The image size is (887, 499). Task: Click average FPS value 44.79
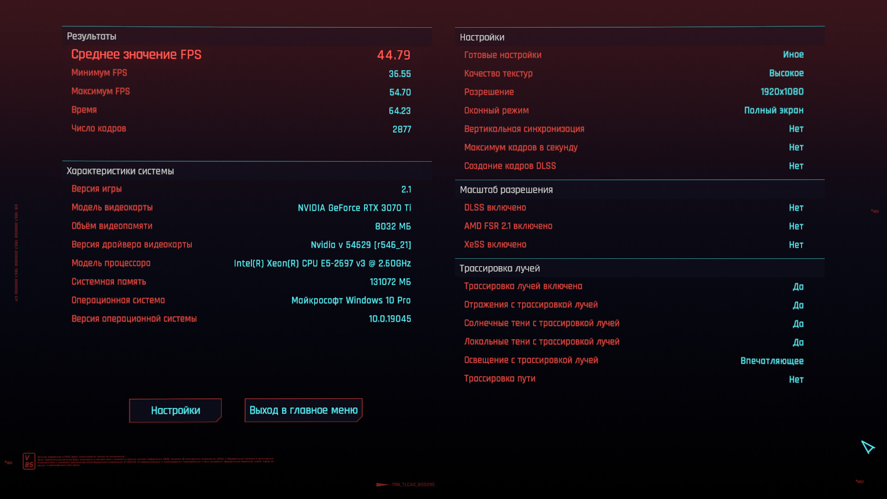tap(394, 55)
